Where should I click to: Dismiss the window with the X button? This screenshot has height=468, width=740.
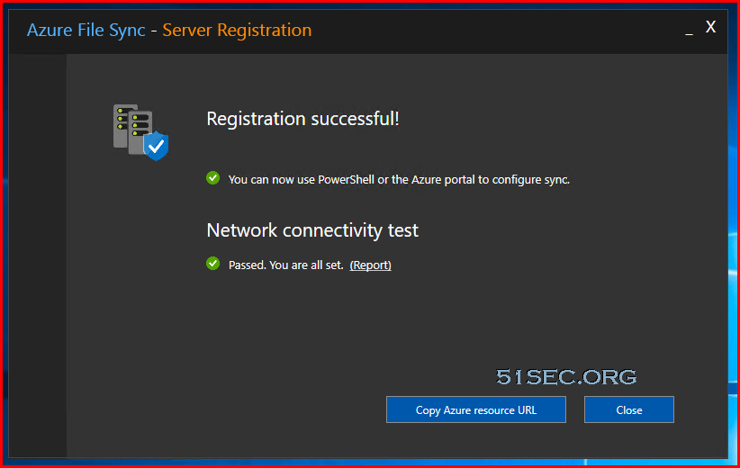click(x=710, y=27)
